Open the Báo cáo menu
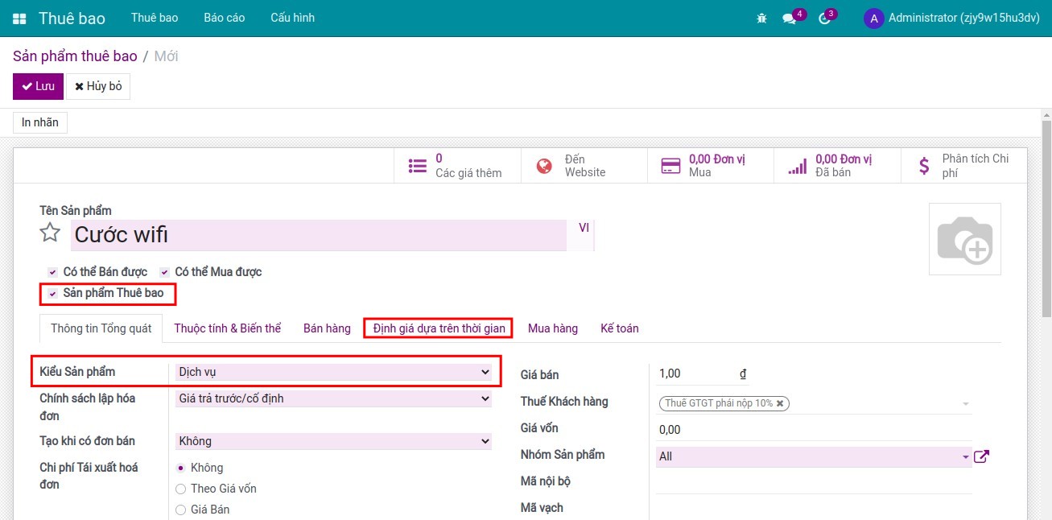The height and width of the screenshot is (520, 1052). click(225, 18)
